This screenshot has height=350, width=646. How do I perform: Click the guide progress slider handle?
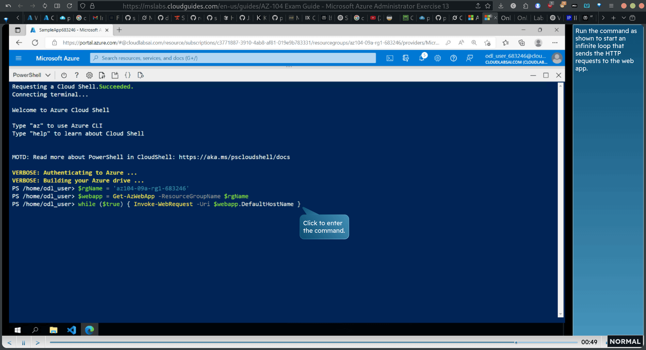click(516, 342)
